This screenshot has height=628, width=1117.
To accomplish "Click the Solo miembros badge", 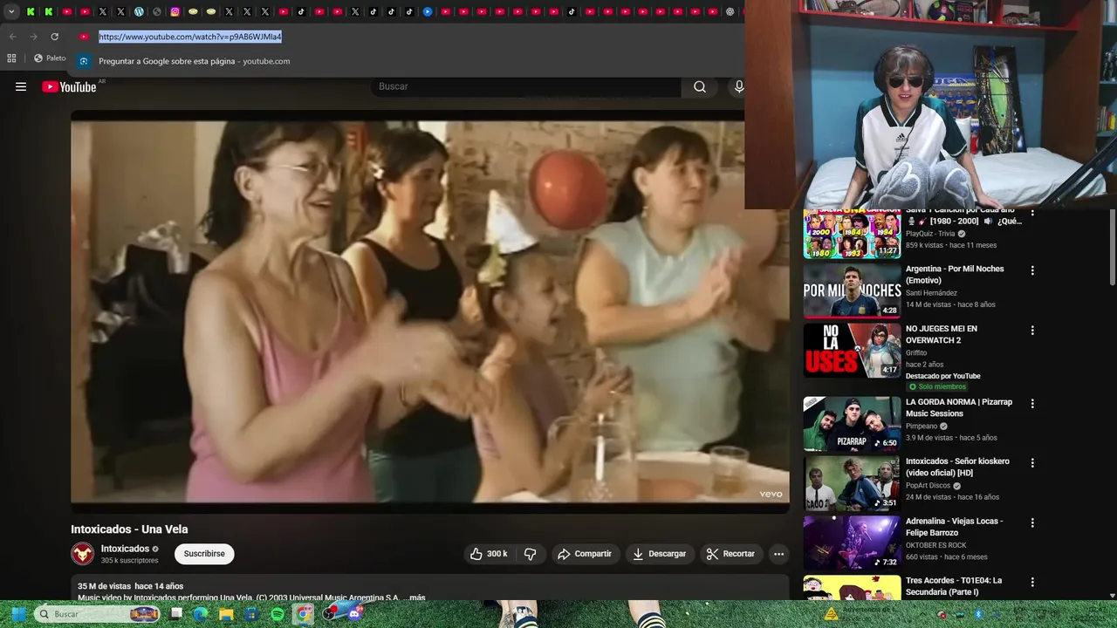I will coord(937,386).
